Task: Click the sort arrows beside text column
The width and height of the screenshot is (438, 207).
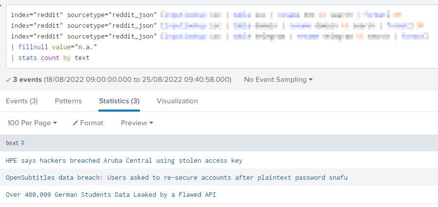Action: click(x=22, y=143)
